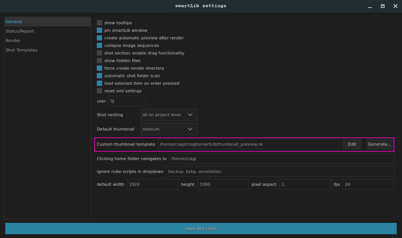Enable shot section drag functionality

coord(99,53)
